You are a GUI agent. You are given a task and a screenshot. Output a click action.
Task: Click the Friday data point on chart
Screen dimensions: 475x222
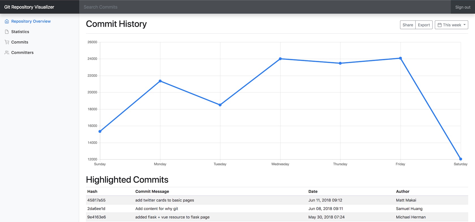point(400,58)
